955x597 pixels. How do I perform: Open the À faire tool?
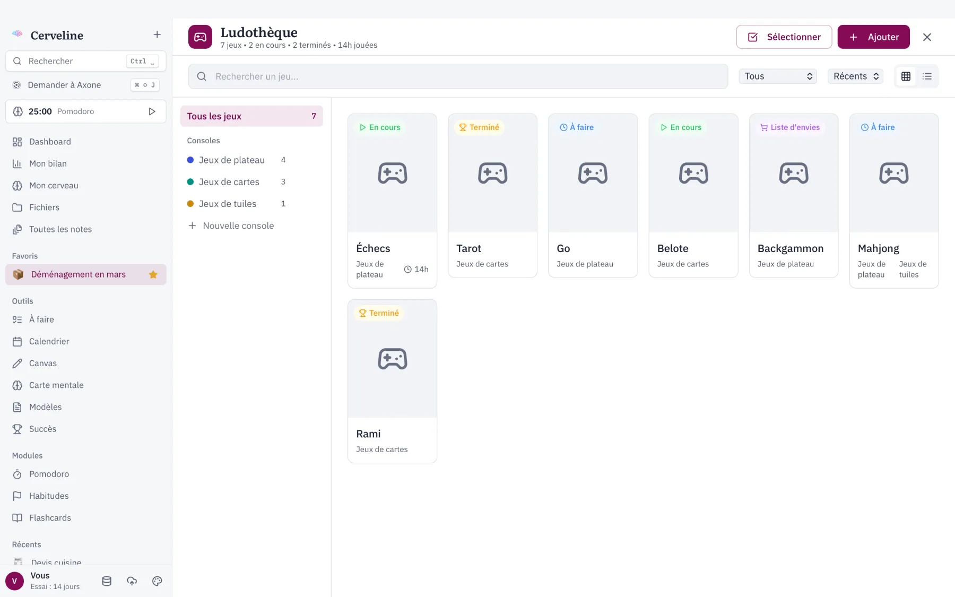click(x=86, y=319)
